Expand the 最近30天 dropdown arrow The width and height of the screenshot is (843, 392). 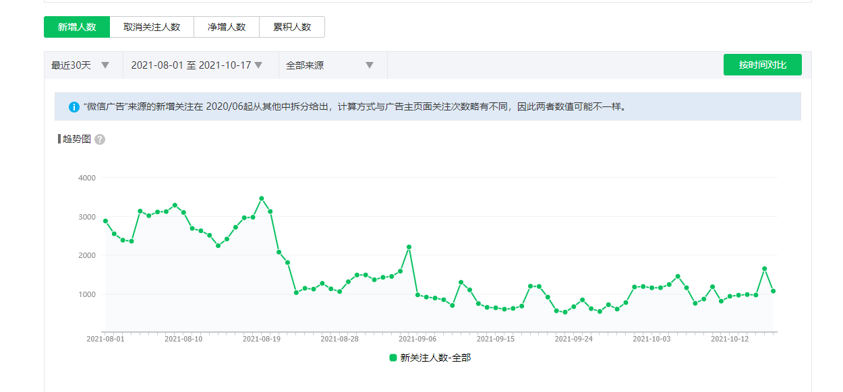[x=105, y=65]
